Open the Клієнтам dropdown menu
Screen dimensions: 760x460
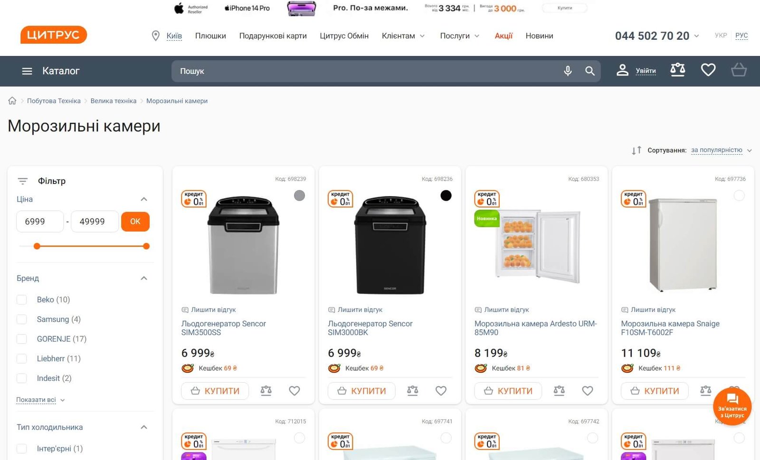(403, 36)
